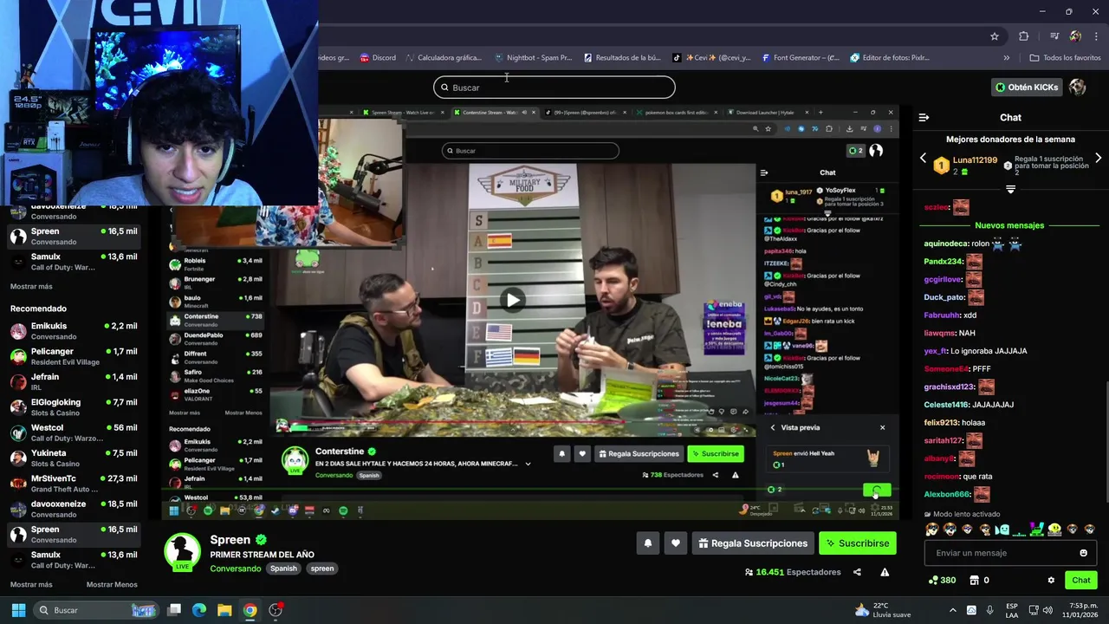Click the Kick Buscar search box

click(x=554, y=88)
